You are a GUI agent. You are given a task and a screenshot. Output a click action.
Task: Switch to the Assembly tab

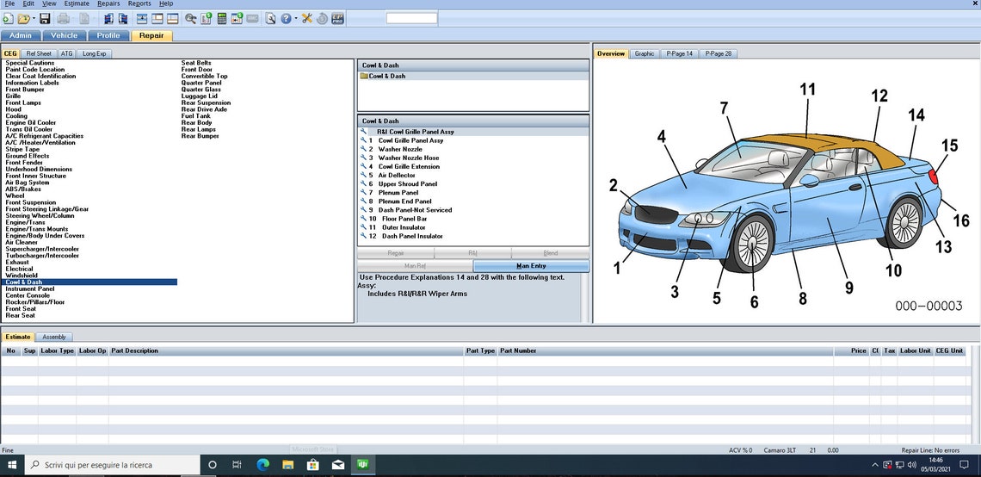click(x=54, y=337)
